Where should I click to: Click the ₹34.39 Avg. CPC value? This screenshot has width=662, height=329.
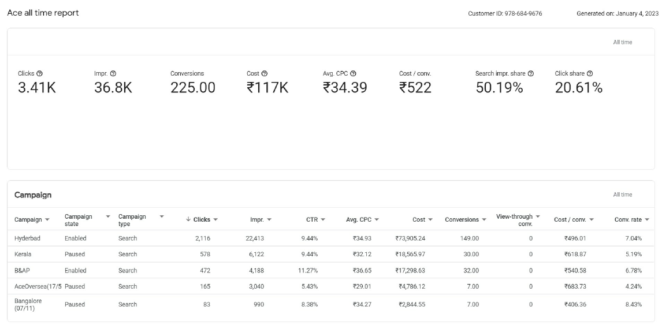click(345, 88)
